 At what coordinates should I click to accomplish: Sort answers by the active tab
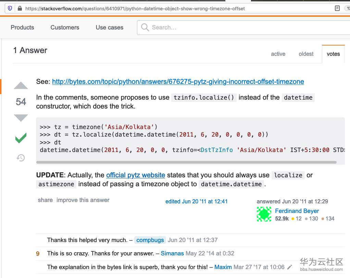point(278,54)
